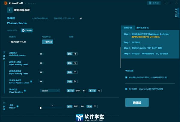
Task: Select the Steam platform option
Action: click(x=27, y=30)
